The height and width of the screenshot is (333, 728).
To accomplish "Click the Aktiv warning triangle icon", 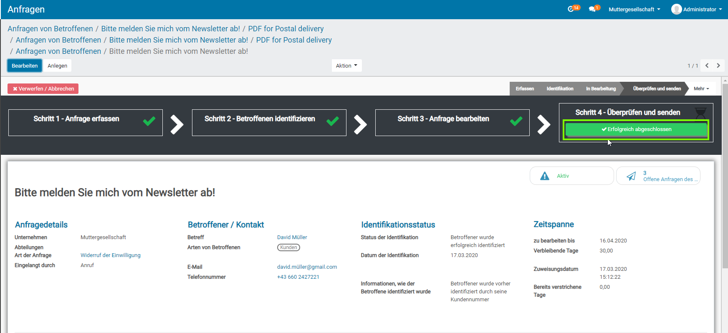I will pyautogui.click(x=545, y=176).
